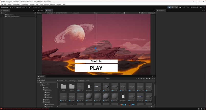Open the Display 1 dropdown
The height and width of the screenshot is (110, 206).
click(x=51, y=13)
